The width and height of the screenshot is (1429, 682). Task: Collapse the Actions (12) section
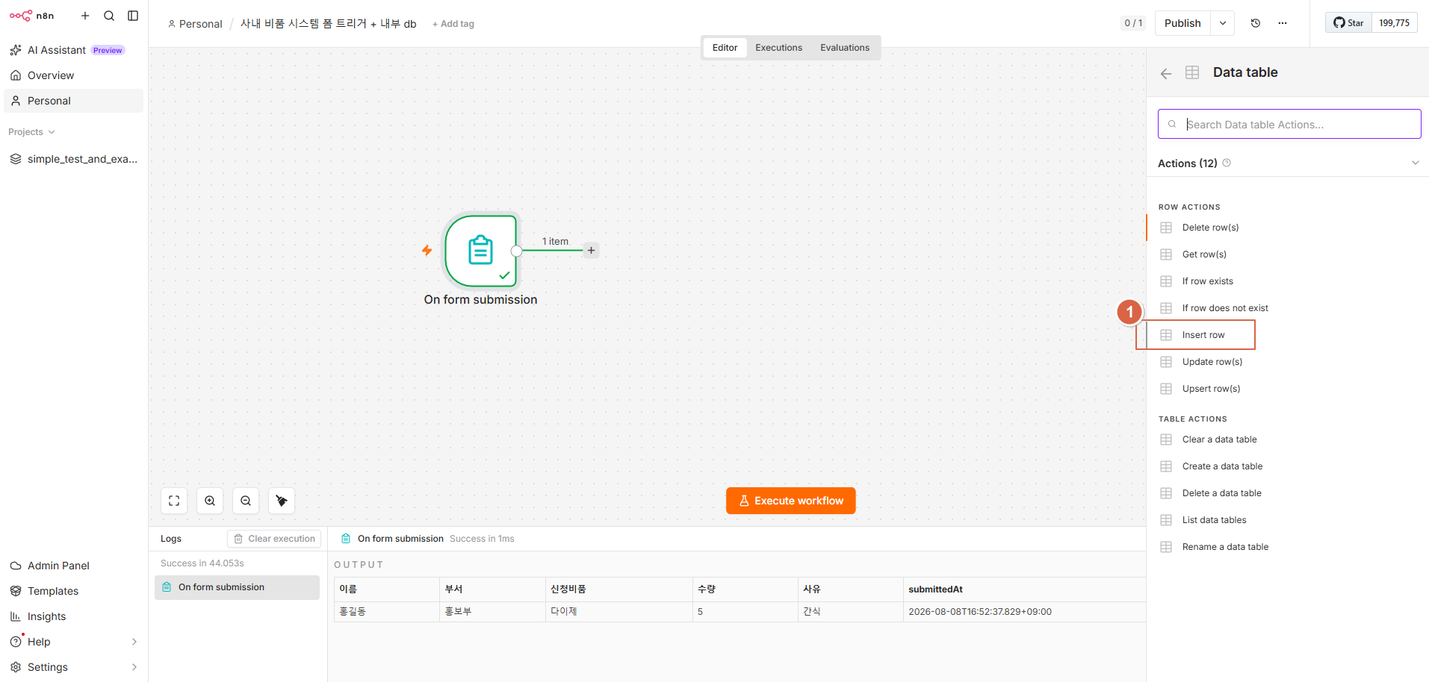[1415, 163]
